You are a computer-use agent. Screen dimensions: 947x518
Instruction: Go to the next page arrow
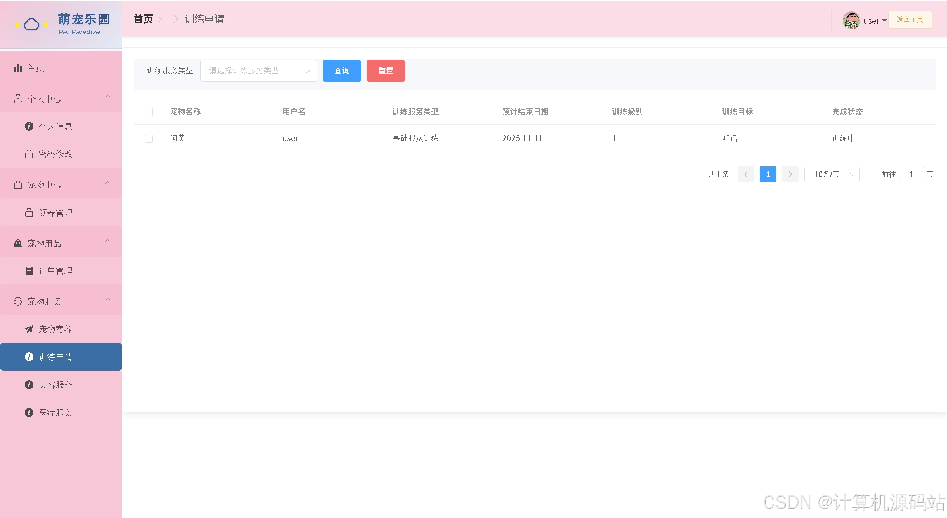790,174
